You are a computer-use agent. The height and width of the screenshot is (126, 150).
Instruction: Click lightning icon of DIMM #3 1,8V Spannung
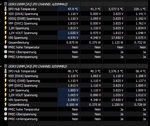coord(6,90)
